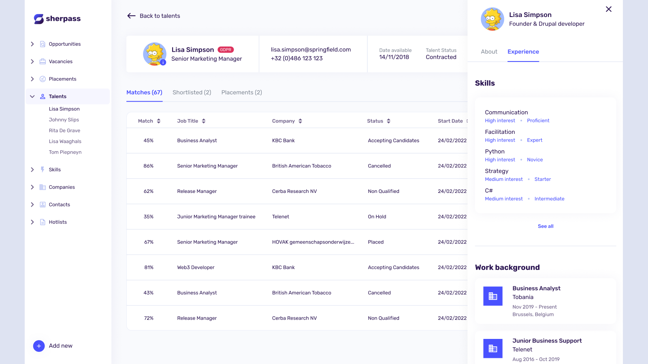This screenshot has height=364, width=648.
Task: Click the Skills lightning icon
Action: (43, 169)
